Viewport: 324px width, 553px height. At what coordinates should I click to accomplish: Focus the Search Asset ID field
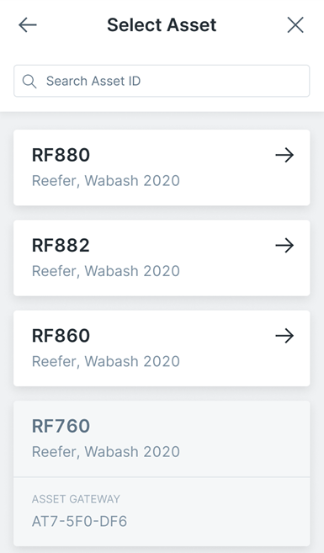162,81
